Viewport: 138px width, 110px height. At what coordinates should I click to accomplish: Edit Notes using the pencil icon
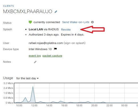35,62
